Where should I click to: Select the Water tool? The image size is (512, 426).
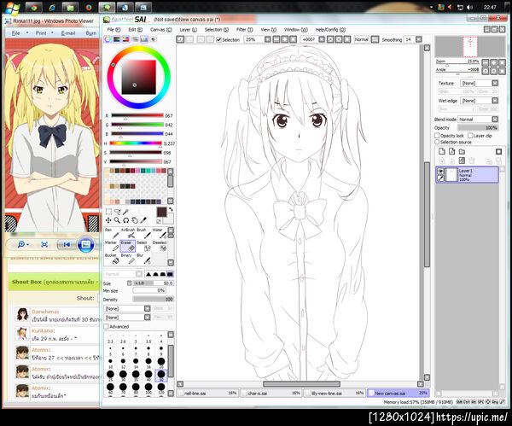click(x=160, y=233)
